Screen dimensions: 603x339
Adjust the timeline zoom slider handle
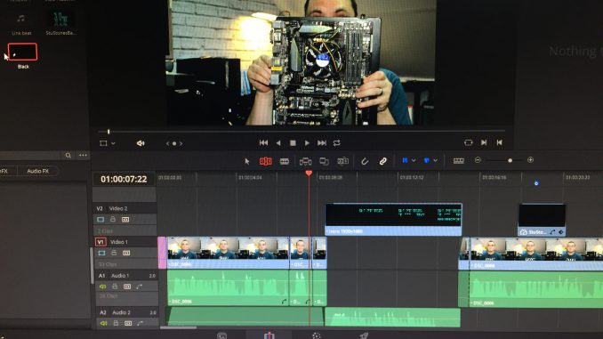(510, 160)
